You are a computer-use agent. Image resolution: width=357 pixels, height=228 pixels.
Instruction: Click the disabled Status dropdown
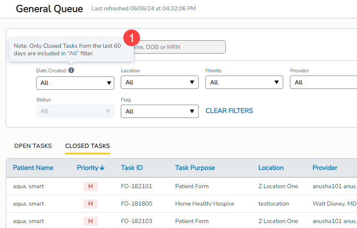point(75,111)
